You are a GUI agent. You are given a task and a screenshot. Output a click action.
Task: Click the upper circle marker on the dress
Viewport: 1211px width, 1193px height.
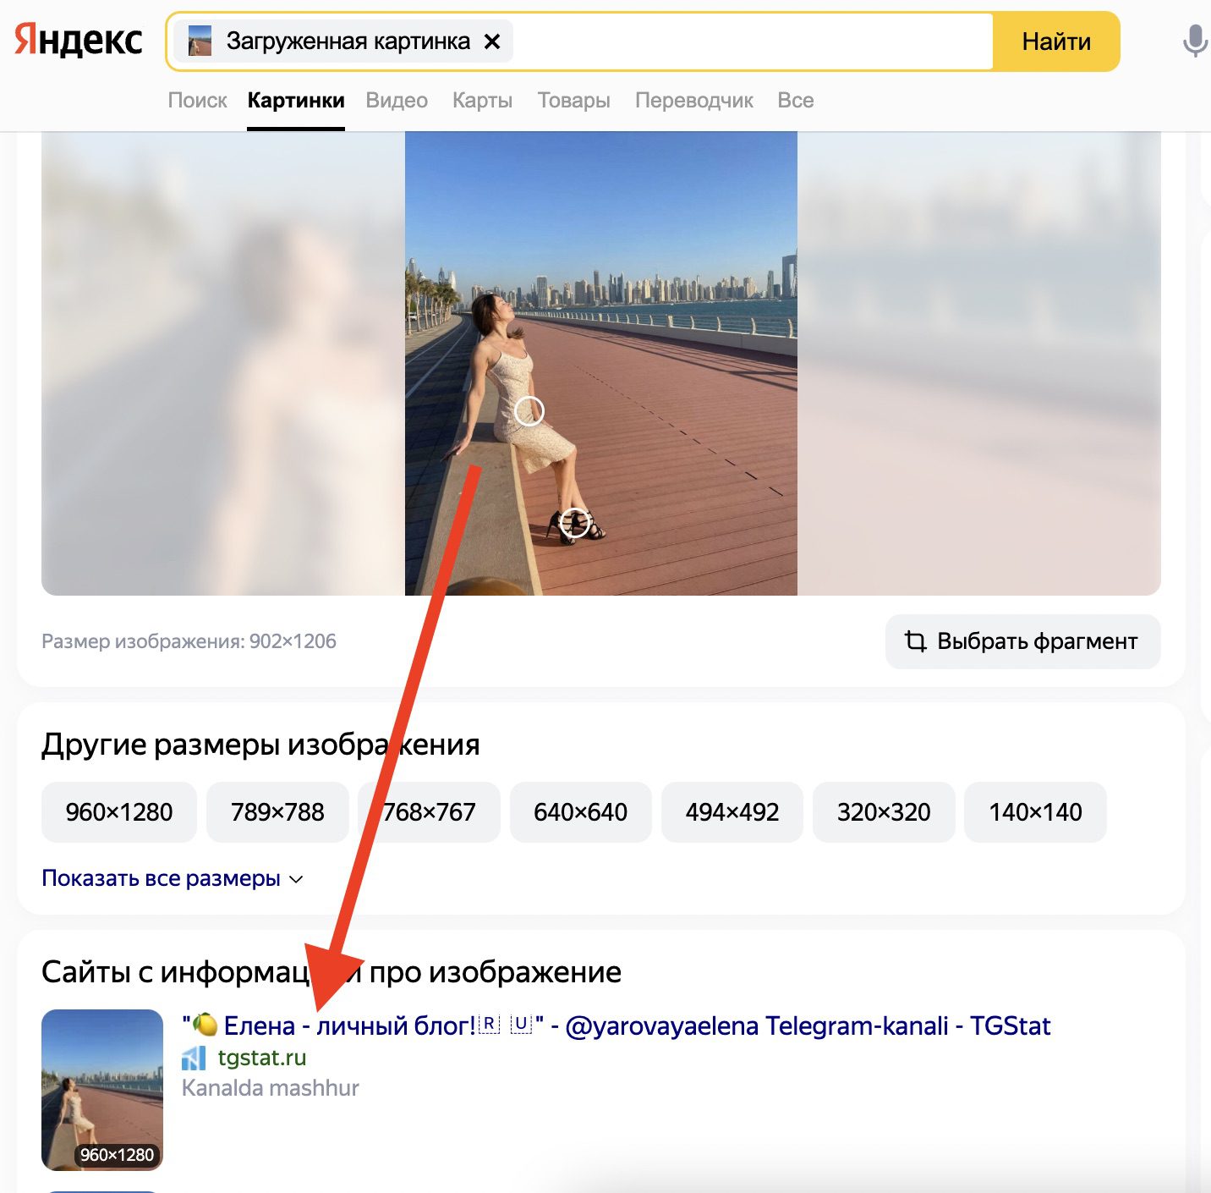pos(529,411)
